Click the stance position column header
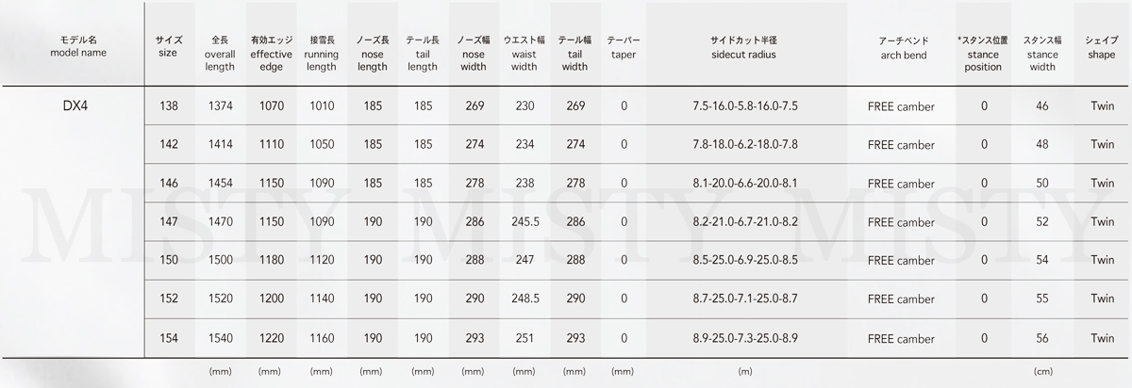The image size is (1132, 388). click(x=983, y=54)
